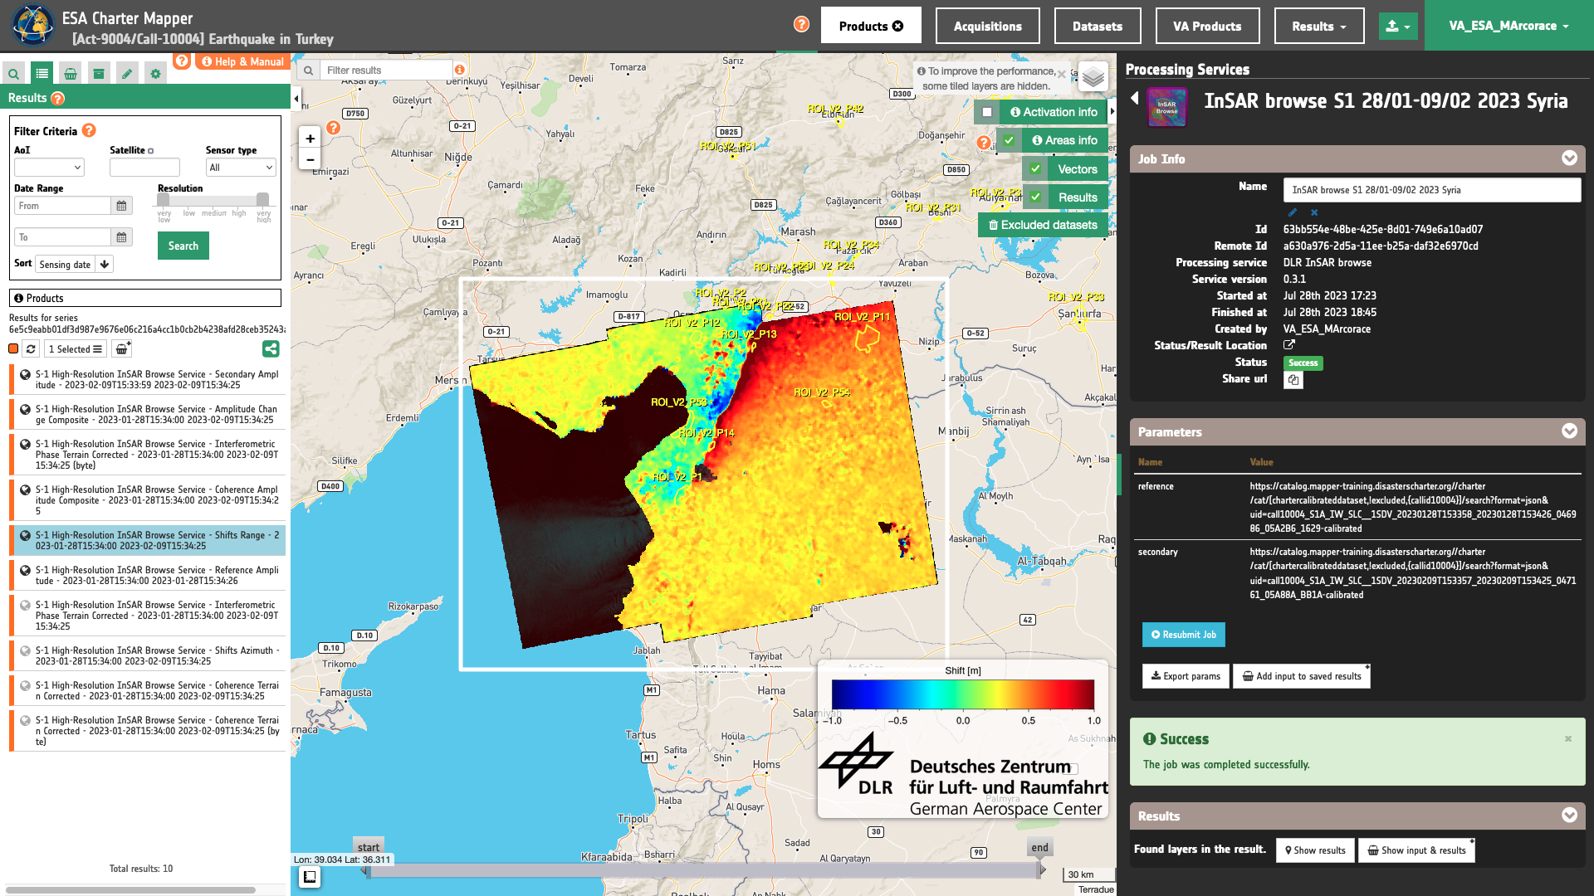
Task: Open the From date calendar picker
Action: [121, 206]
